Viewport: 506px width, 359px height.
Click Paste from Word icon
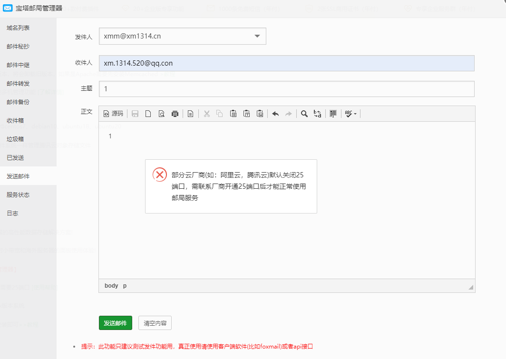pyautogui.click(x=260, y=114)
